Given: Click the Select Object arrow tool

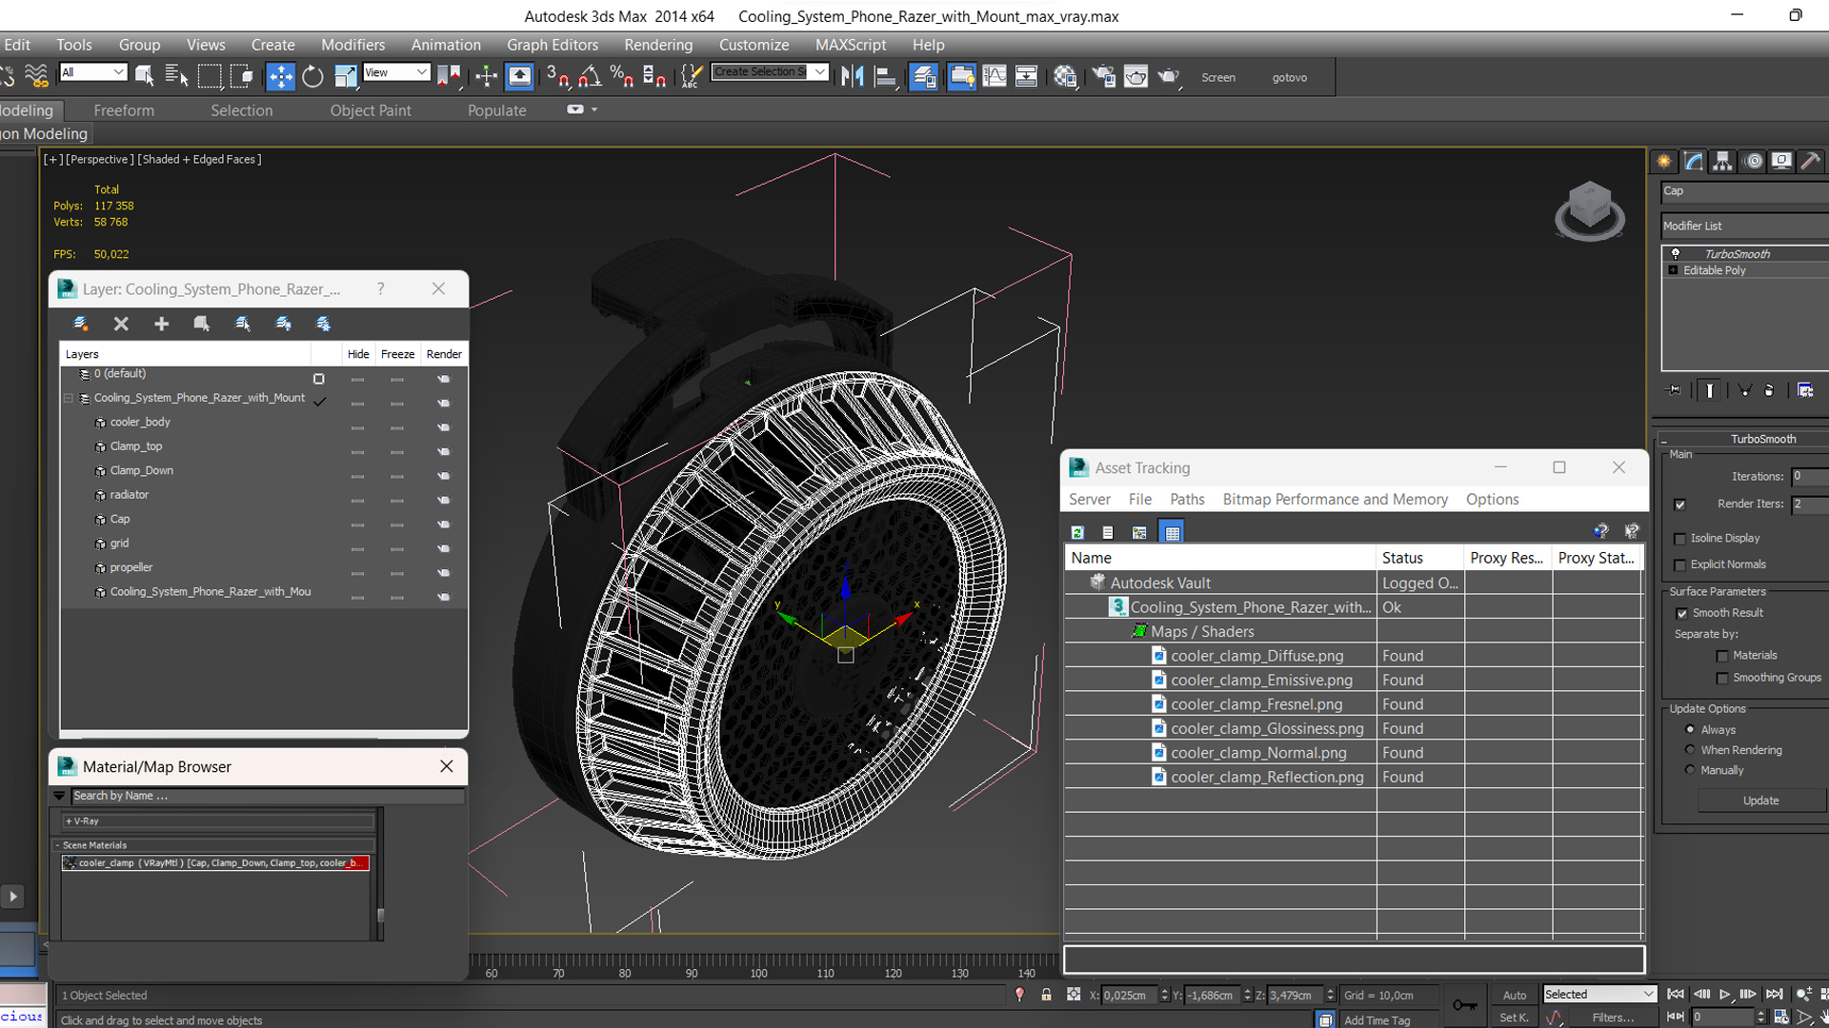Looking at the screenshot, I should click(145, 76).
